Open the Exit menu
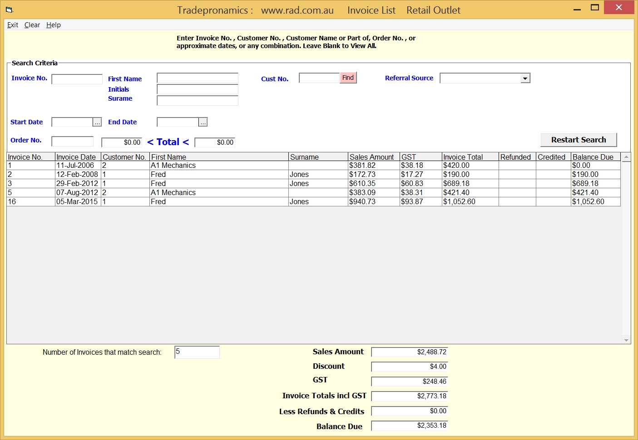Viewport: 638px width, 440px height. click(x=13, y=25)
